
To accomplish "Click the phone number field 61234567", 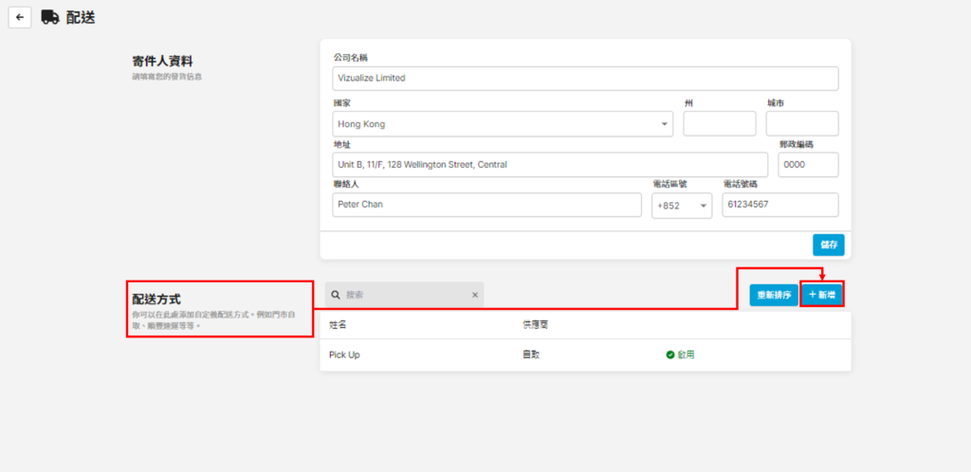I will point(779,205).
